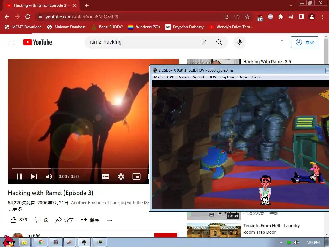
Task: Click the share page icon in address bar
Action: point(237,17)
